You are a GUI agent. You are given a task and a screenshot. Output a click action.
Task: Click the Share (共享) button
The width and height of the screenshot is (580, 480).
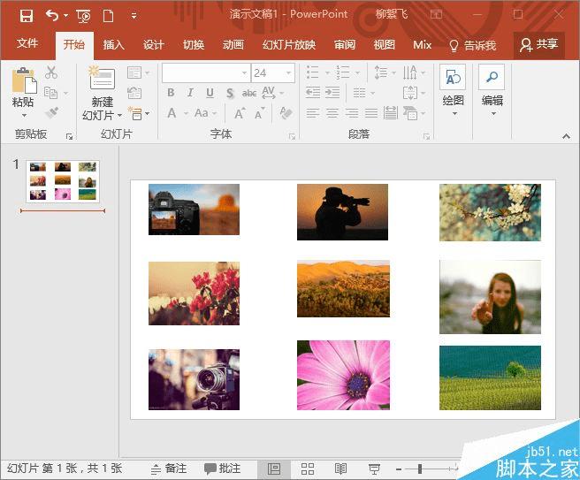point(539,45)
